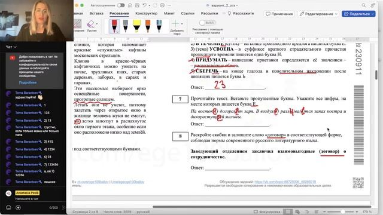Viewport: 383px width, 215px height.
Task: Open the share collaboration icon top right
Action: click(x=373, y=5)
